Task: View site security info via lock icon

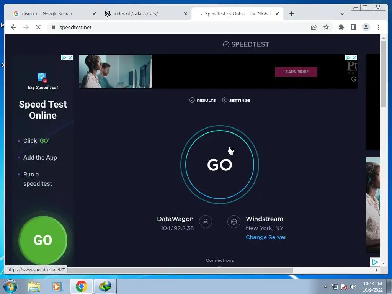Action: tap(53, 27)
